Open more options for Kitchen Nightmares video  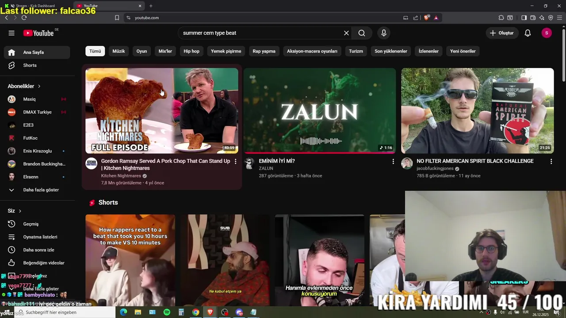[235, 162]
